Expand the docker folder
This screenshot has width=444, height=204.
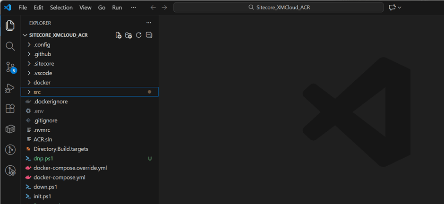[x=42, y=83]
